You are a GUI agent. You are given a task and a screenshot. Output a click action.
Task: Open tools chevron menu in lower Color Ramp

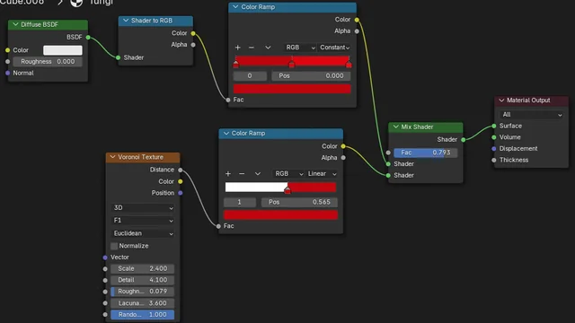coord(258,173)
